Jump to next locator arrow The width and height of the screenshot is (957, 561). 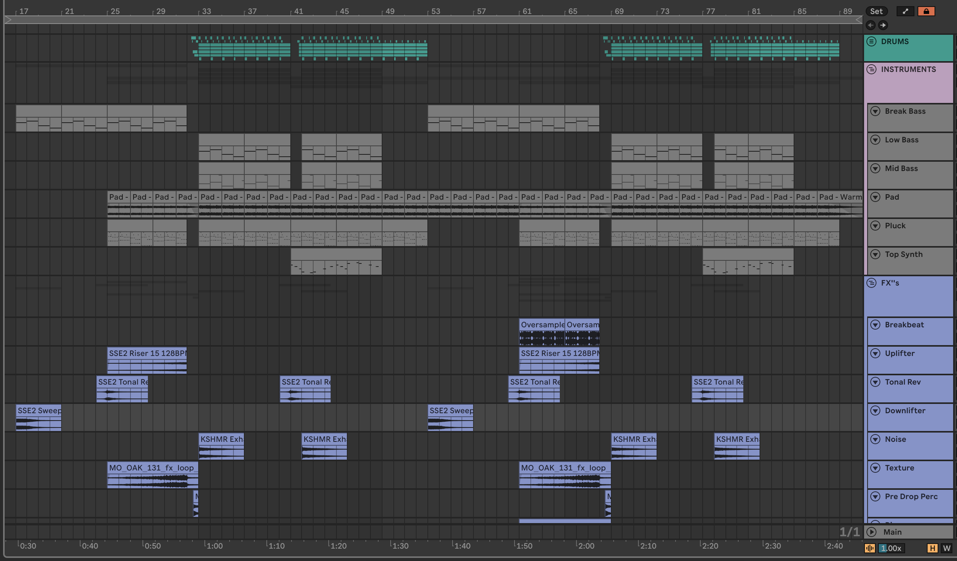click(x=883, y=25)
